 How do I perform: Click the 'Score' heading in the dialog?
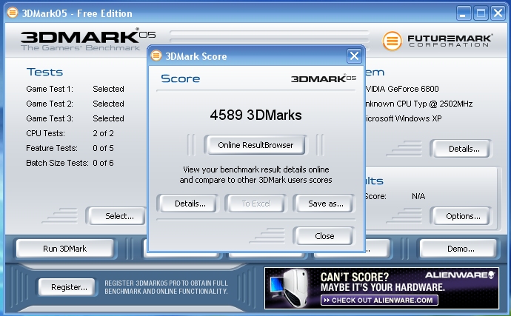[x=181, y=78]
